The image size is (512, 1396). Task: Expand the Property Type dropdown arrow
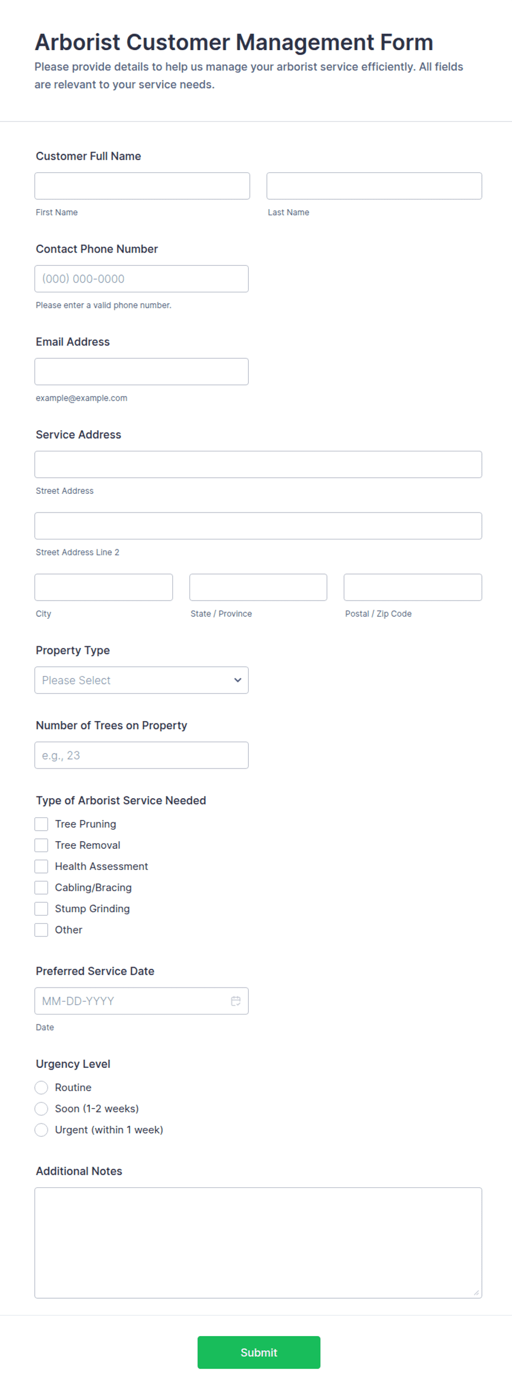(237, 680)
